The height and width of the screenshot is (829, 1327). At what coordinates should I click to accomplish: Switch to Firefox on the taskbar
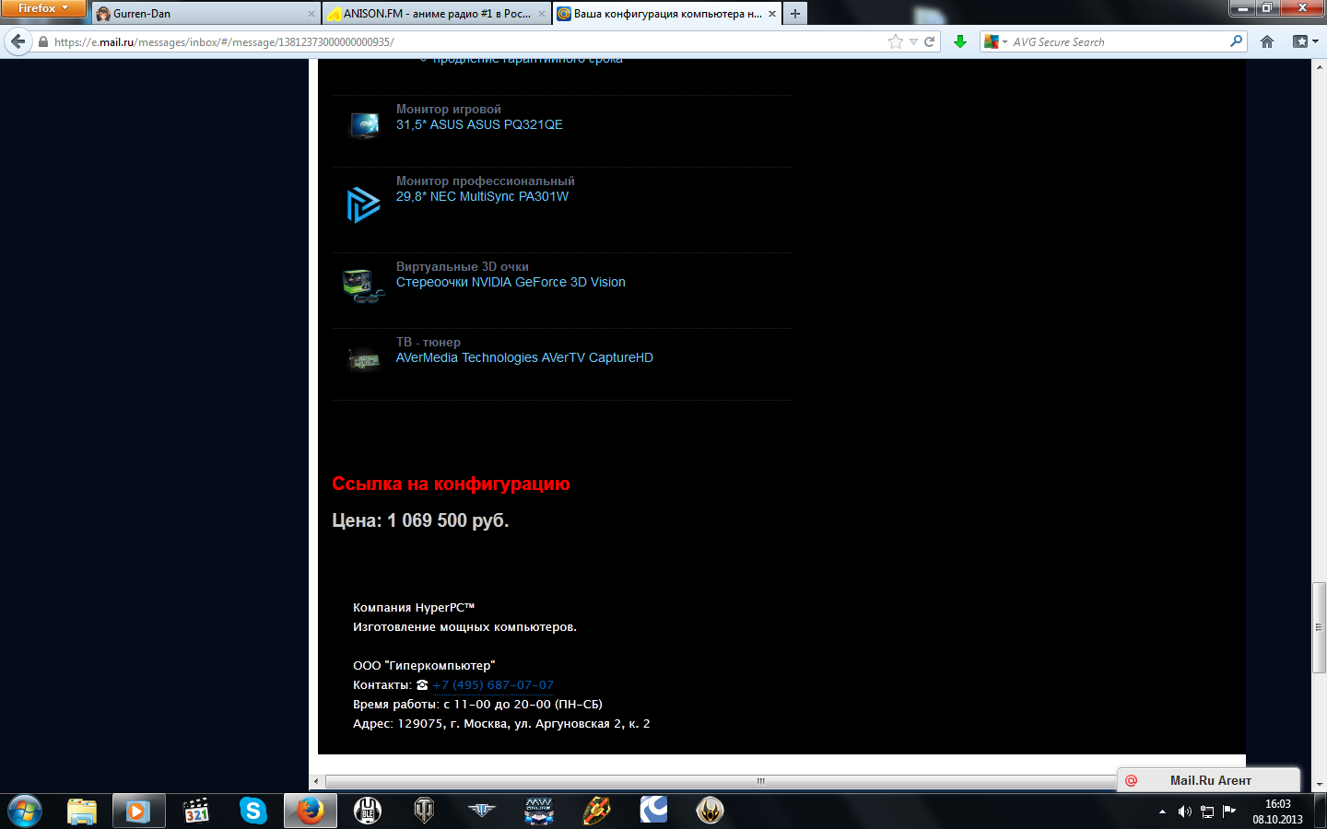[x=310, y=811]
